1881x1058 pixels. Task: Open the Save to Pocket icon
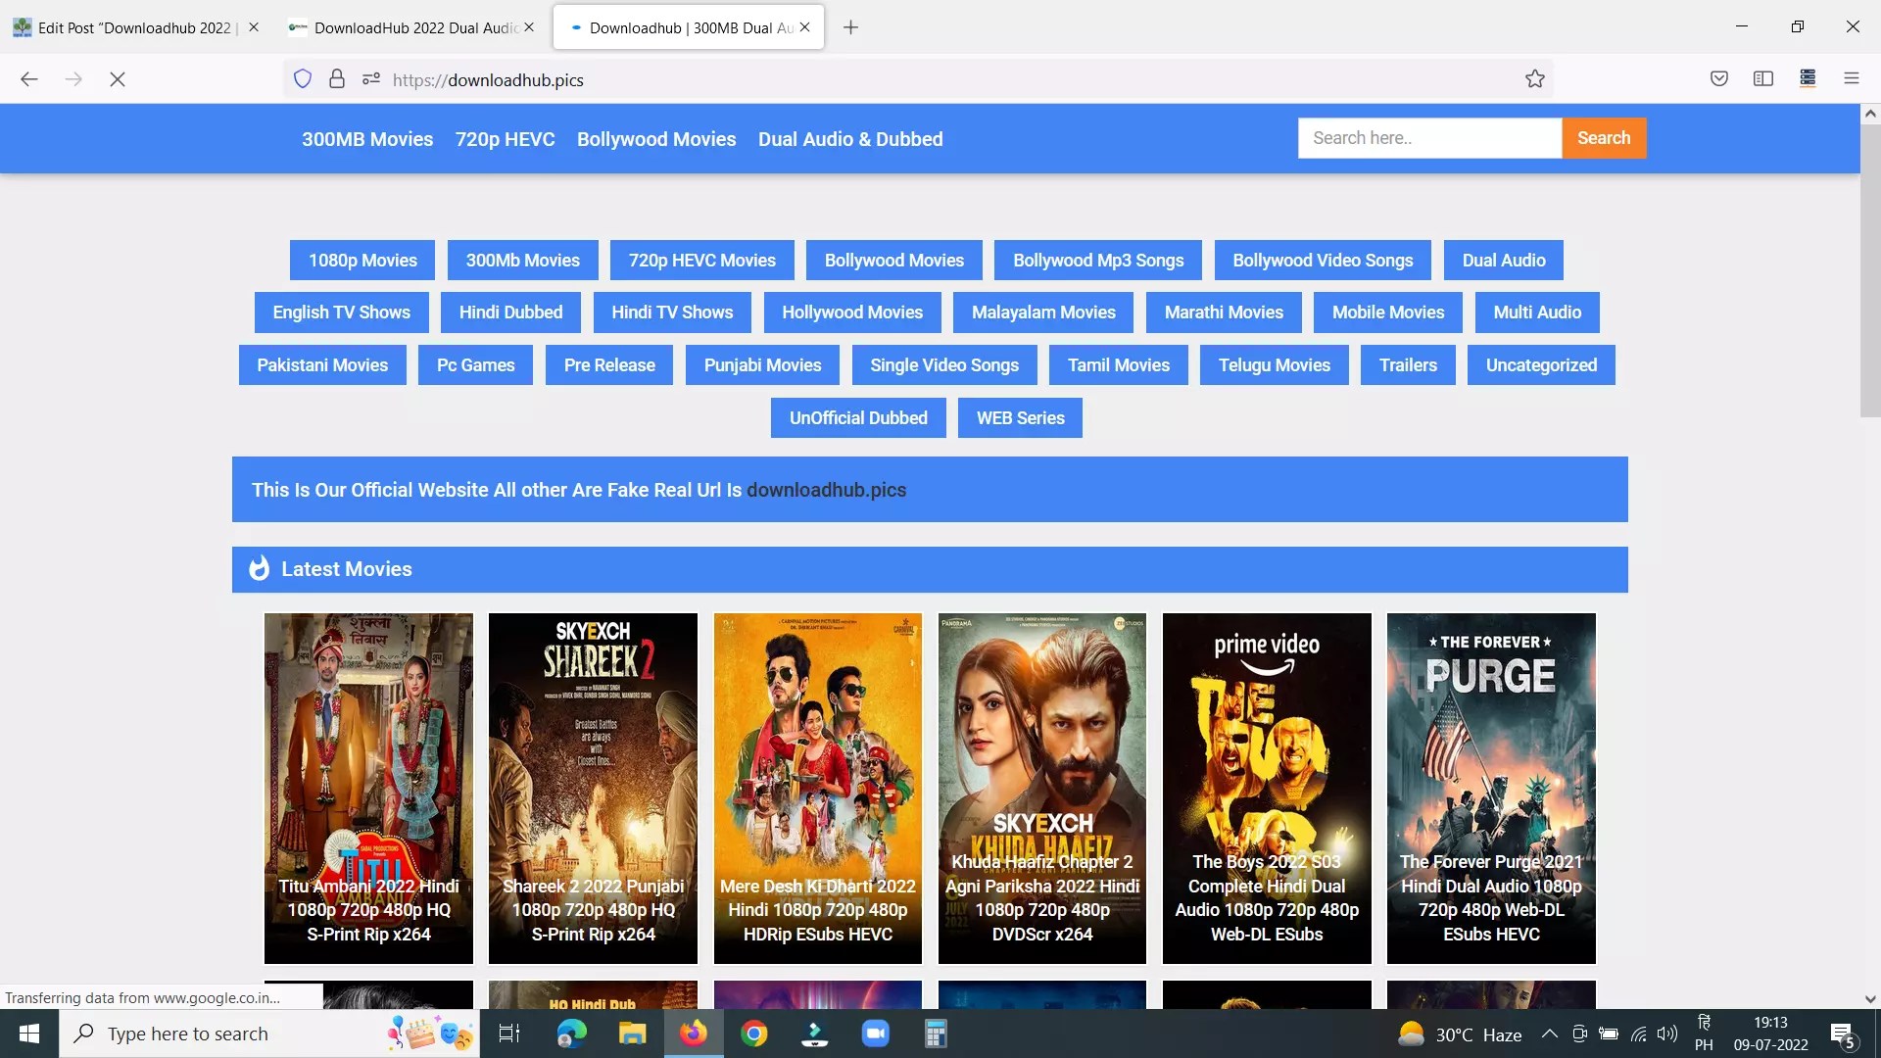point(1719,79)
